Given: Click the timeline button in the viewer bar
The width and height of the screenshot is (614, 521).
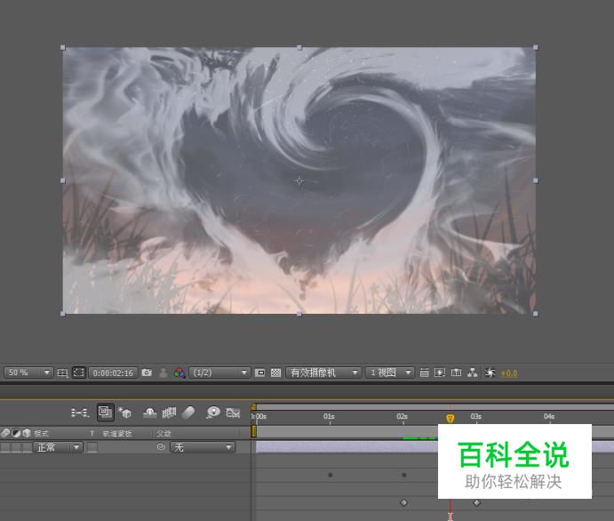Looking at the screenshot, I should (x=456, y=373).
